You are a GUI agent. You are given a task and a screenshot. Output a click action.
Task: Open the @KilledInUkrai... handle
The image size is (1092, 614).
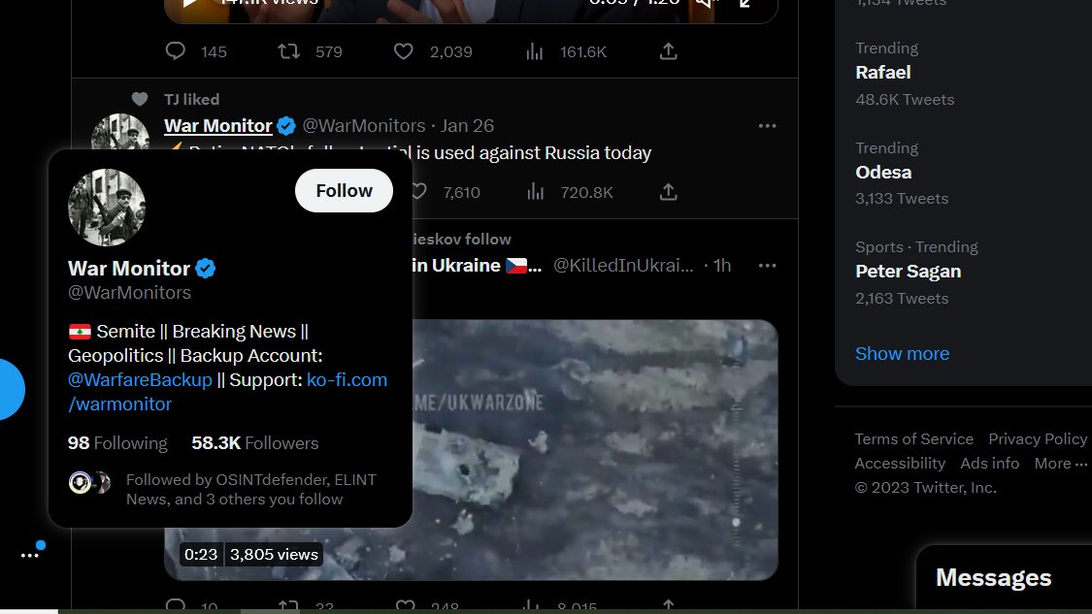click(x=623, y=266)
